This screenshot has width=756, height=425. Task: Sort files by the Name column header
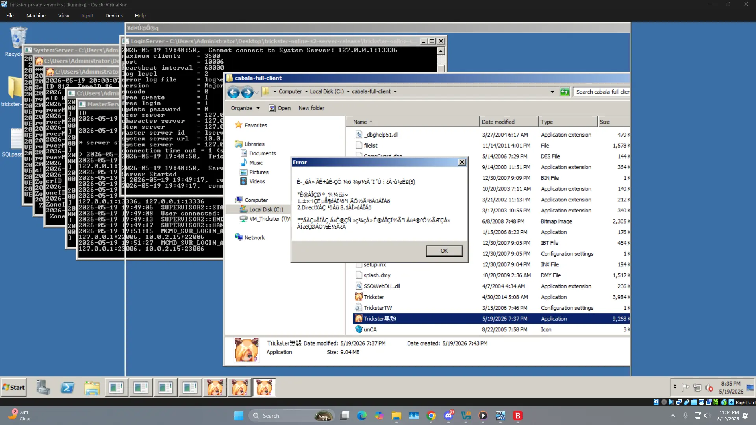click(x=413, y=122)
